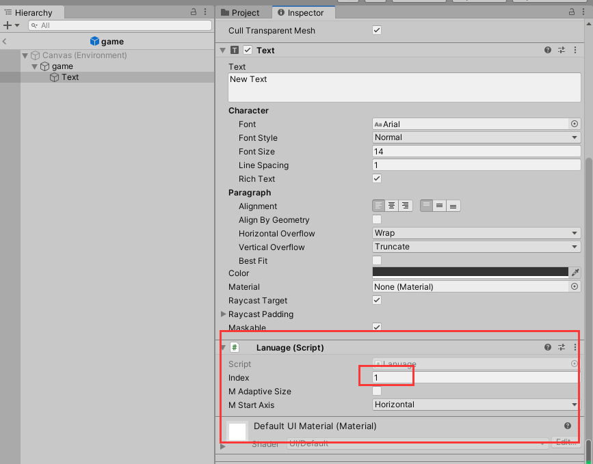The height and width of the screenshot is (464, 593).
Task: Open Text component preset settings icon
Action: pyautogui.click(x=562, y=51)
